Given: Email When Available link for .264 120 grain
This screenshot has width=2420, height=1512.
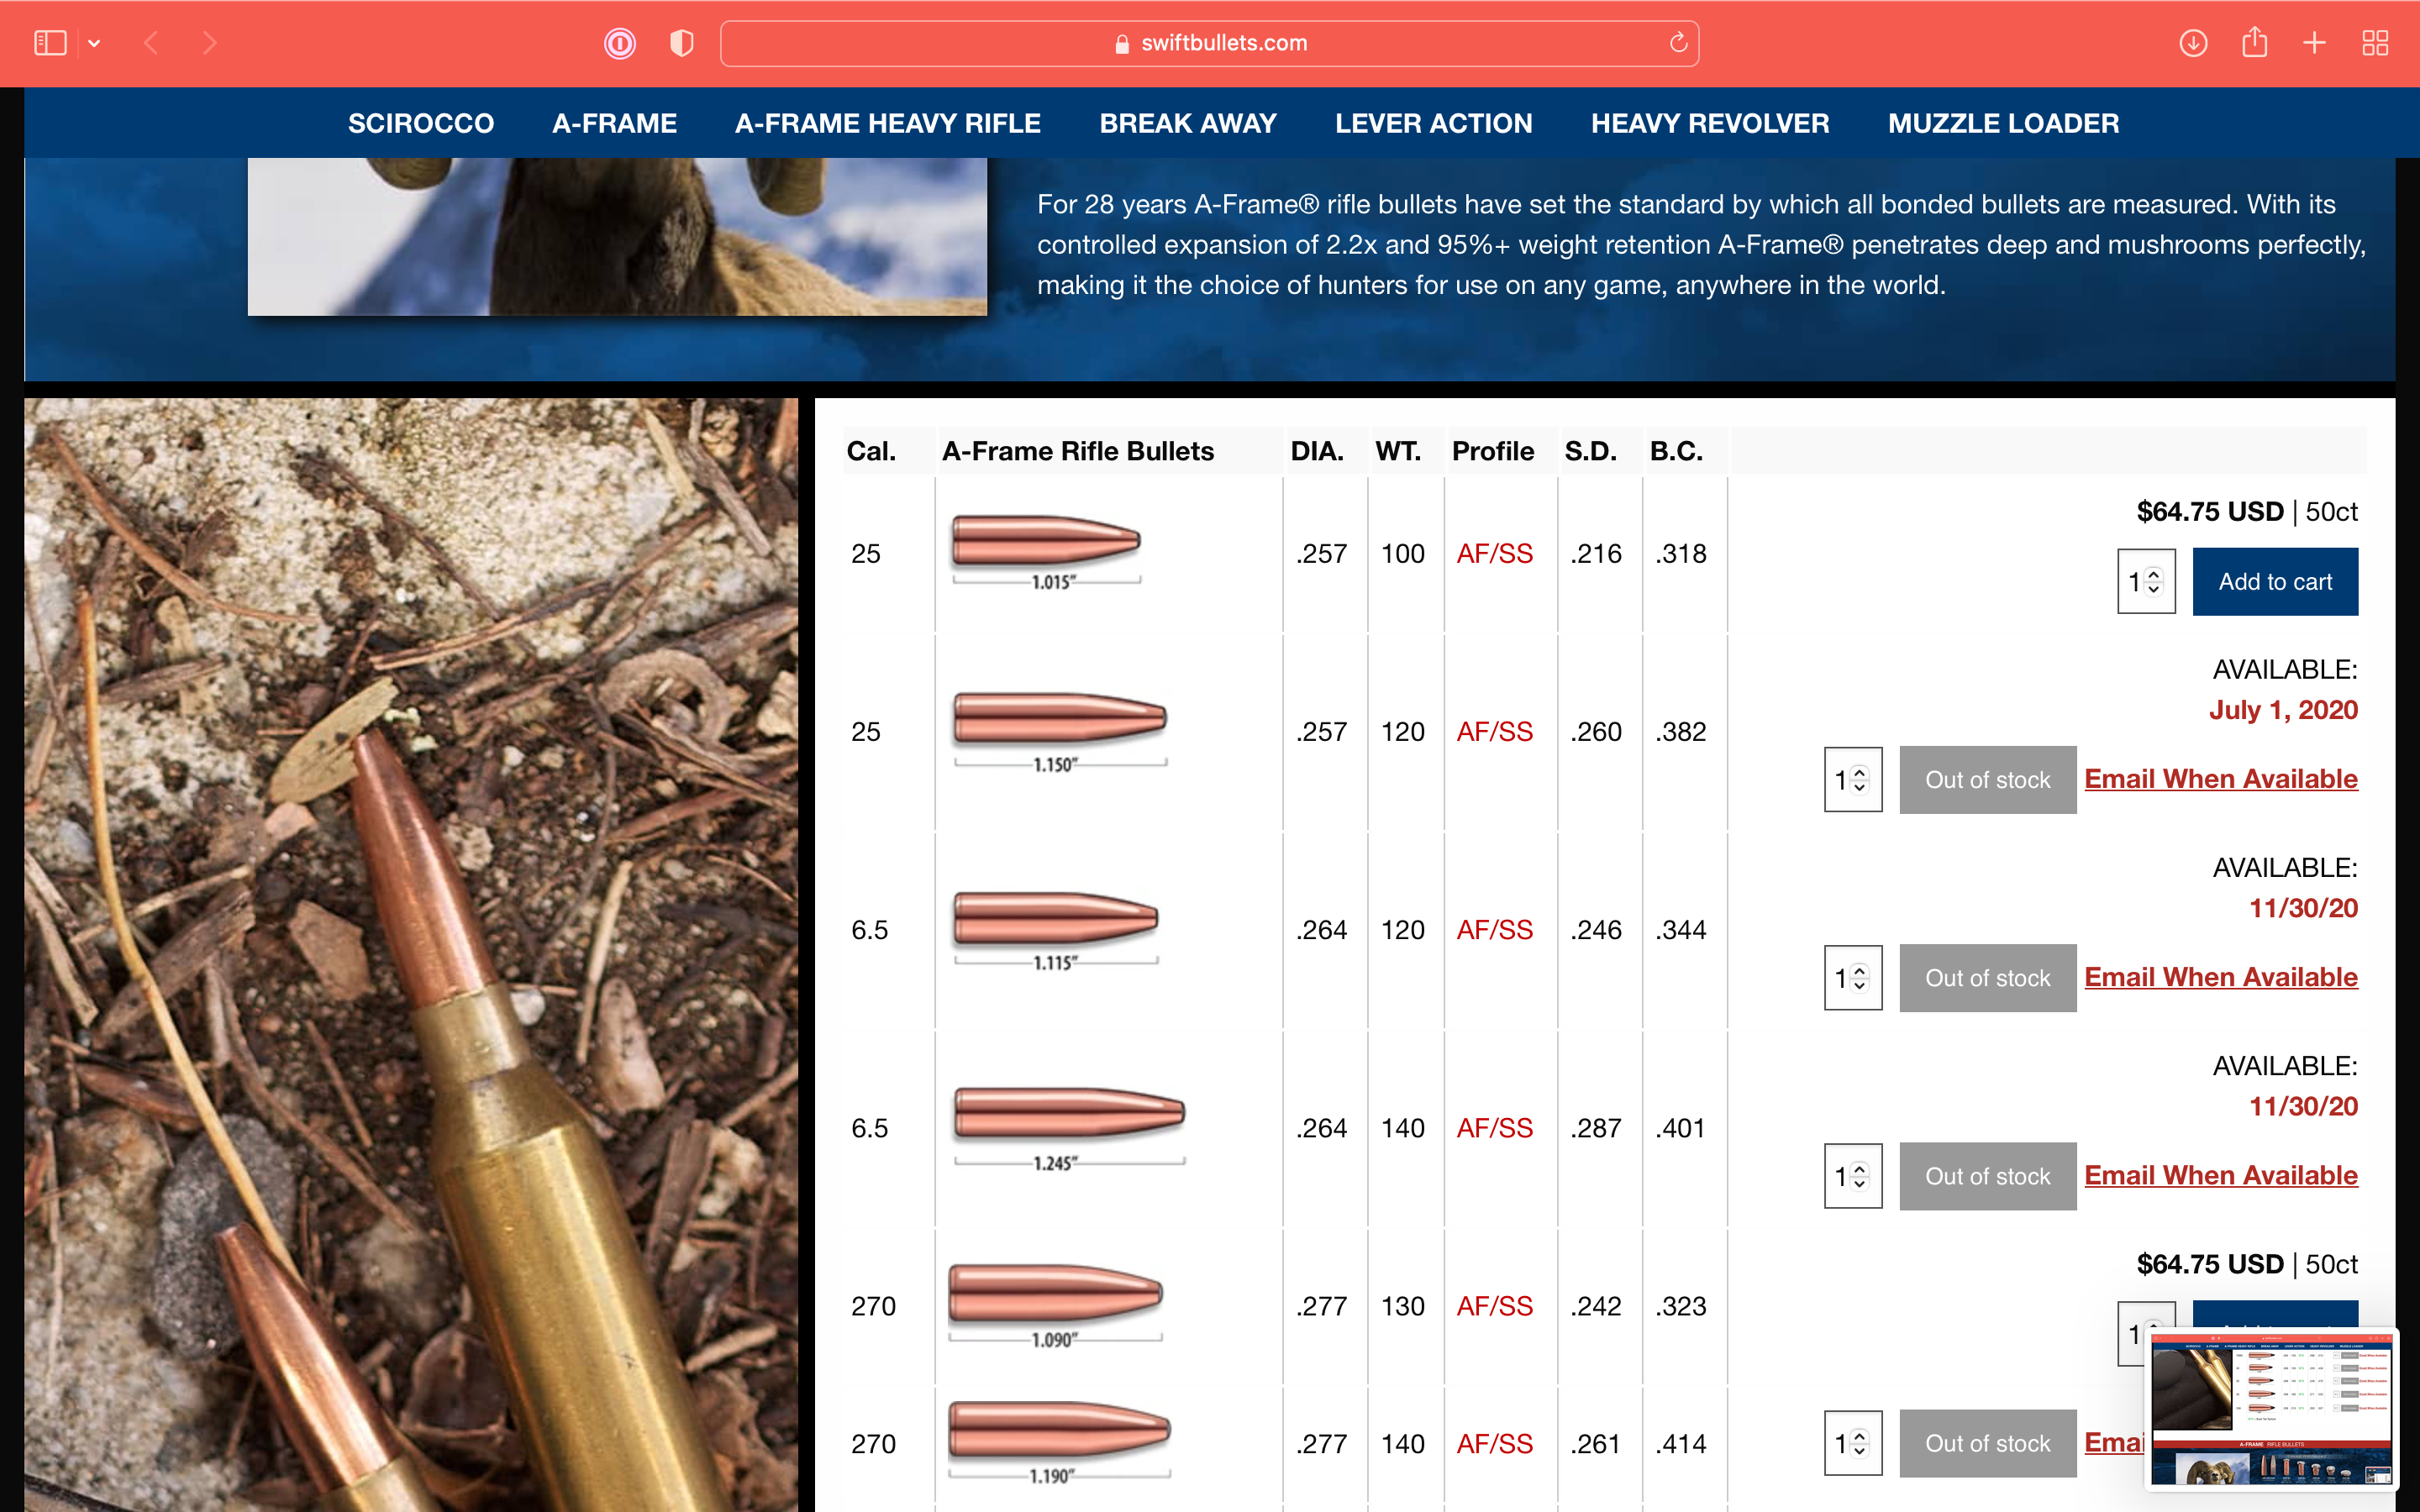Looking at the screenshot, I should click(x=2221, y=976).
